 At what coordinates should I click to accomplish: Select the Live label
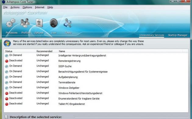54,33
